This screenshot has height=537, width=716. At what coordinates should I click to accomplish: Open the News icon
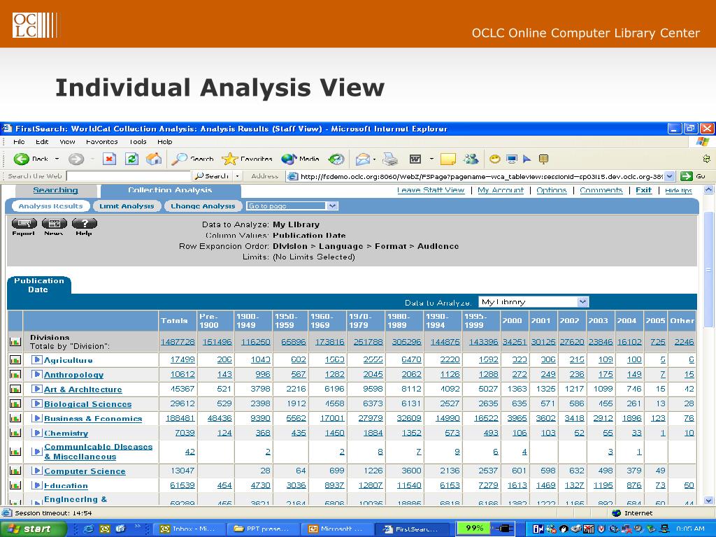pos(55,224)
